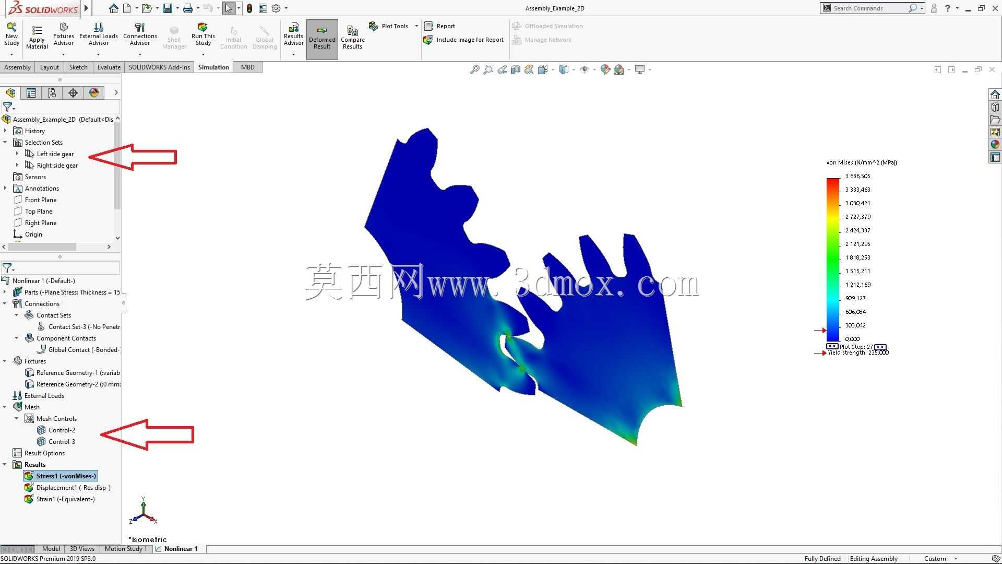Screen dimensions: 1002x564
Task: Click Plot Tools button
Action: [389, 26]
